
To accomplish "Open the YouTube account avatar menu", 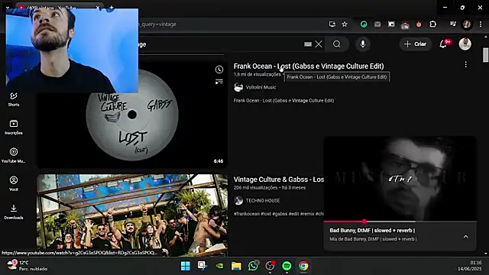I will [465, 44].
